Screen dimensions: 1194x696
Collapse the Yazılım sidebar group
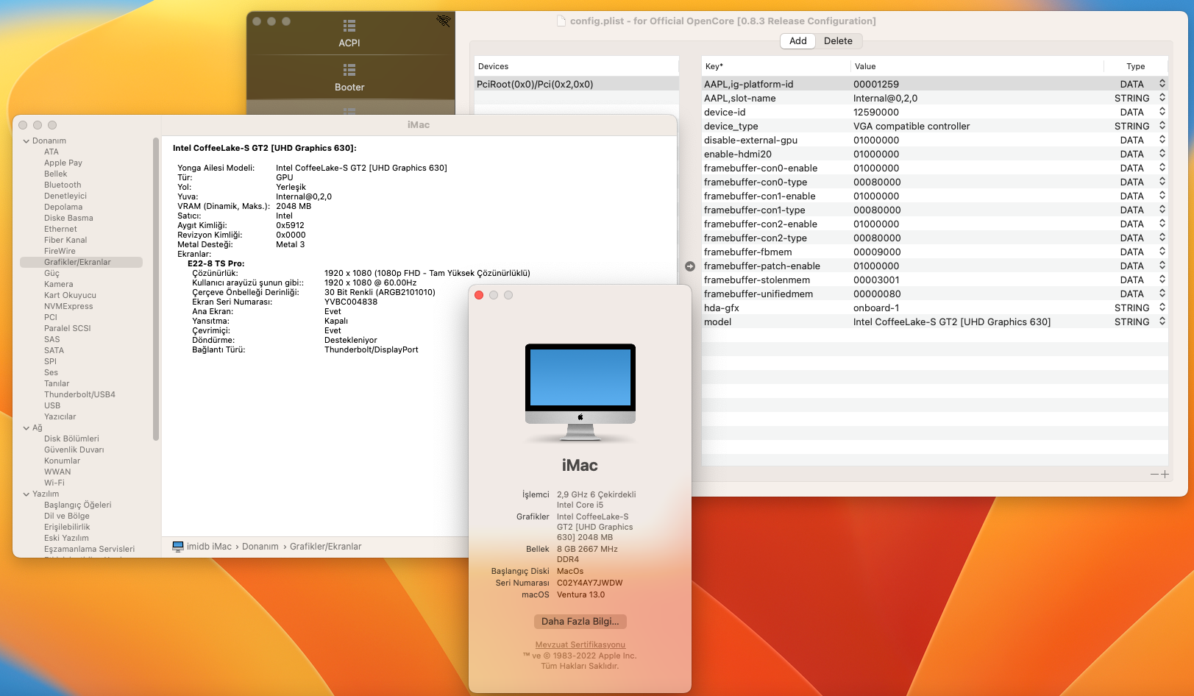tap(26, 494)
